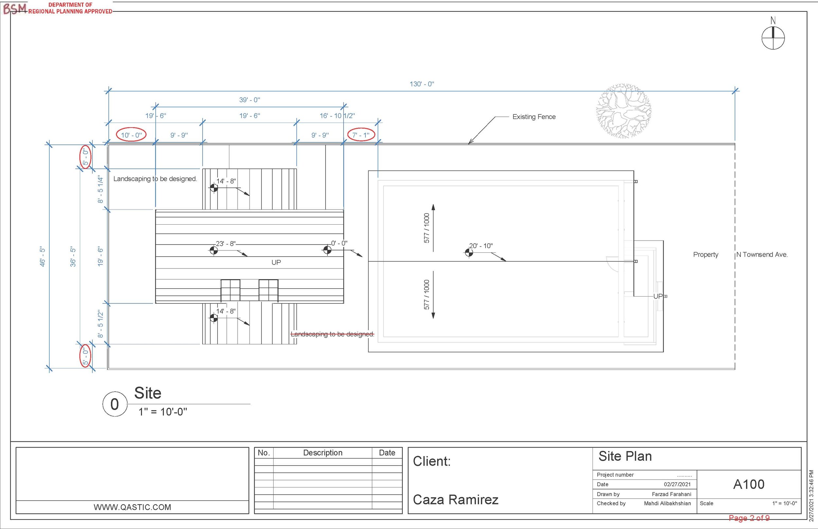
Task: Click the elevation marker beside 20' - 10"
Action: point(469,253)
